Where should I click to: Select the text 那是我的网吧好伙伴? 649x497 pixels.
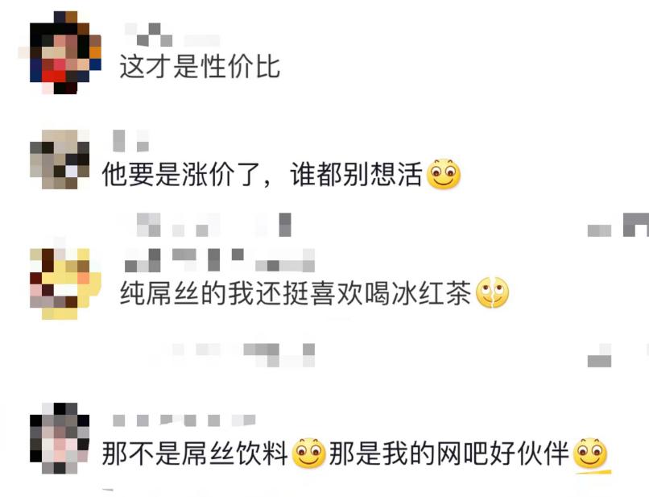(449, 454)
